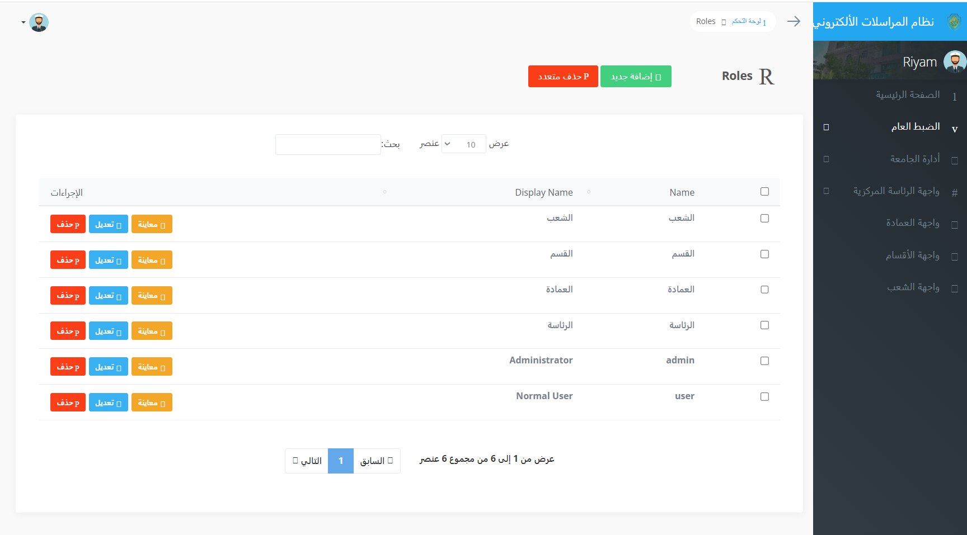Image resolution: width=967 pixels, height=535 pixels.
Task: Toggle the select-all checkbox in table header
Action: 764,192
